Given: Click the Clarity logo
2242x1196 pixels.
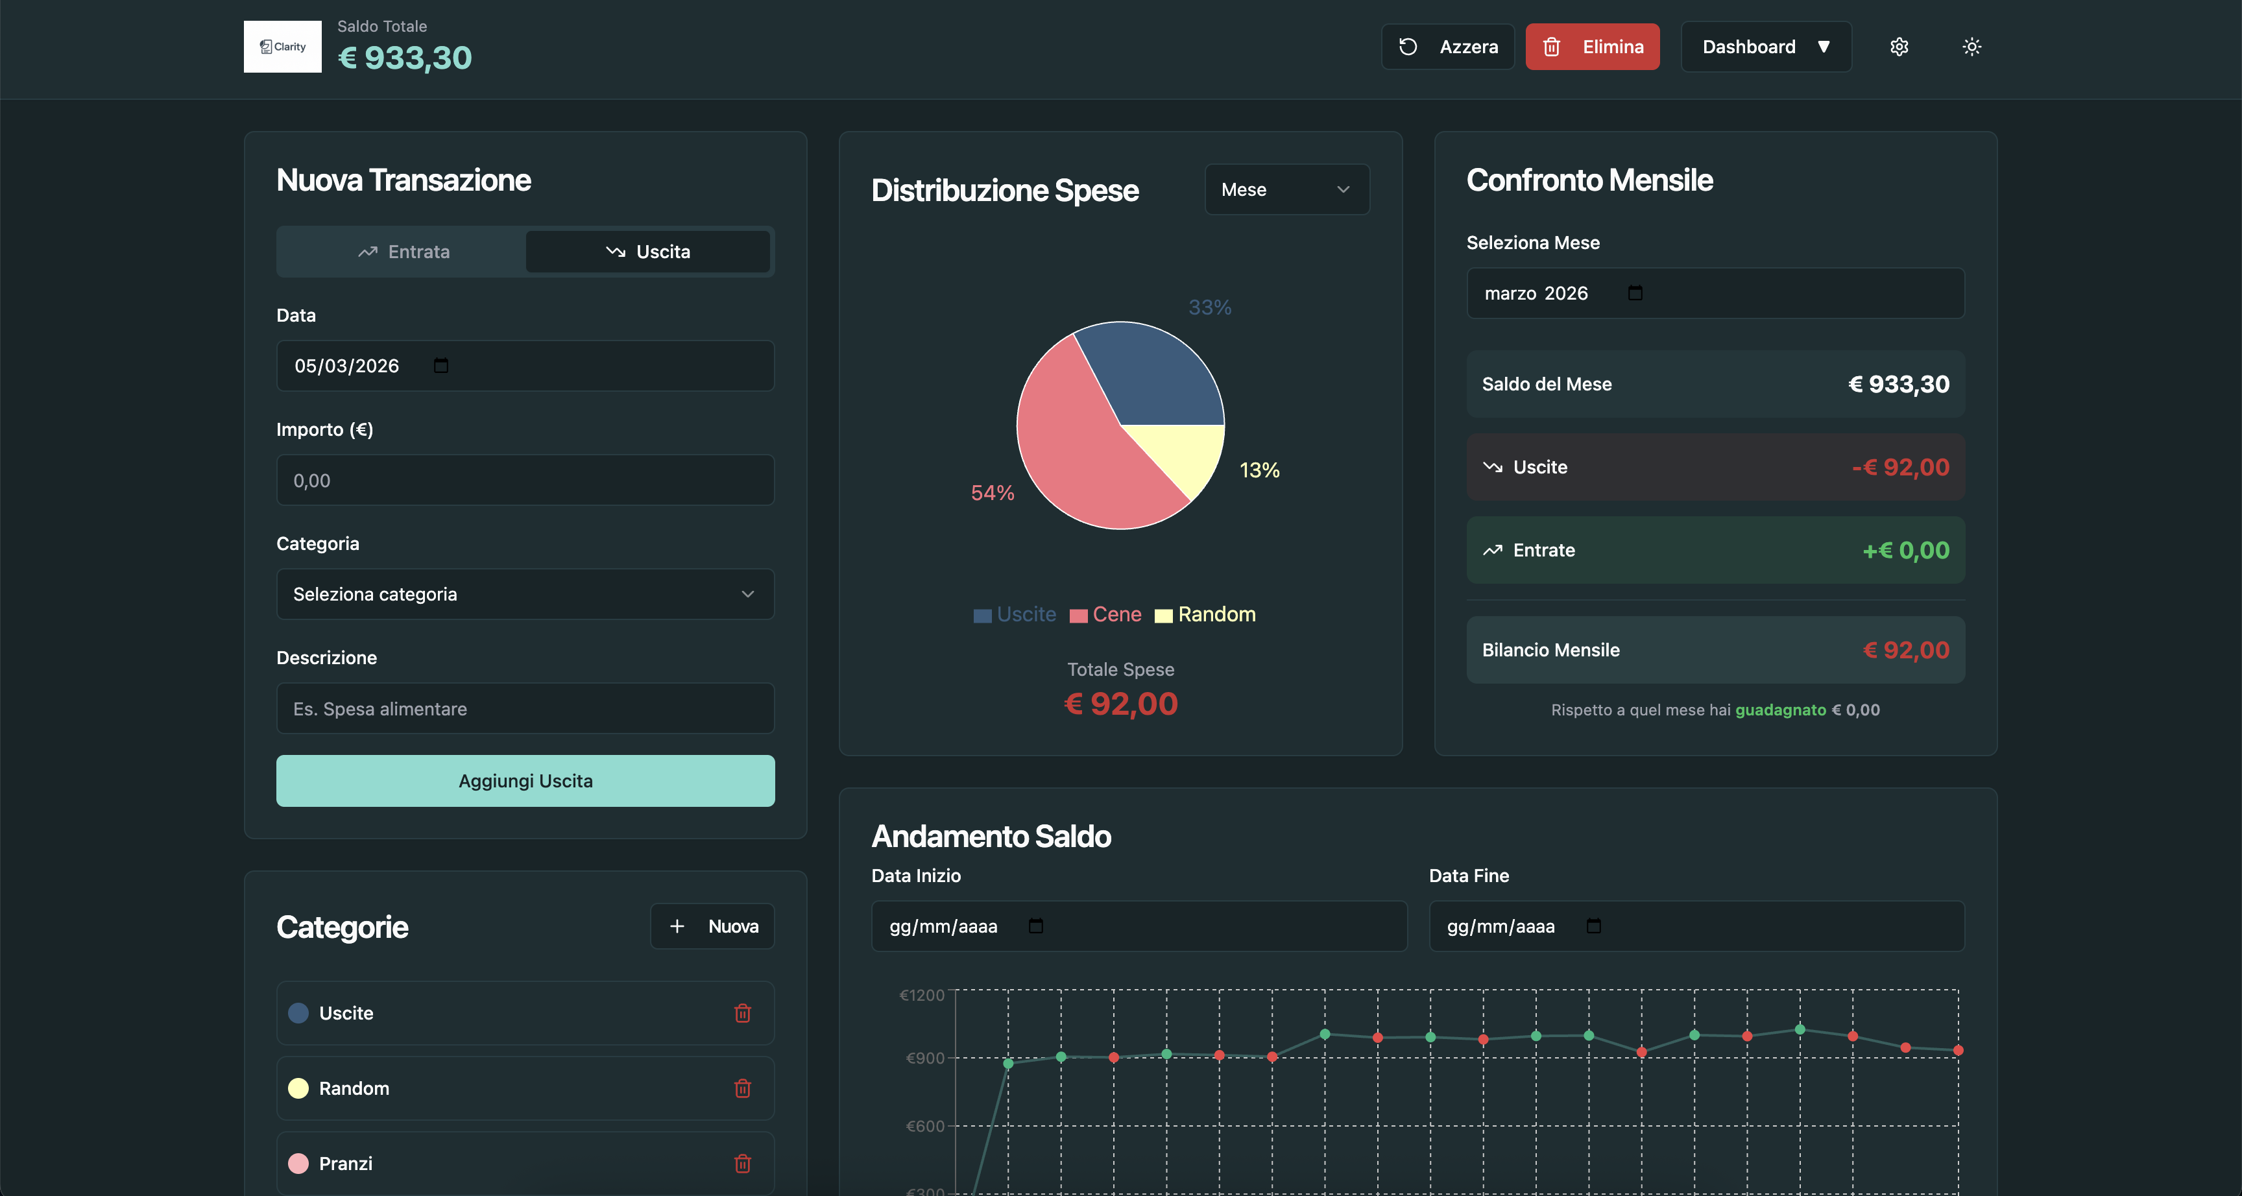Looking at the screenshot, I should [x=282, y=47].
